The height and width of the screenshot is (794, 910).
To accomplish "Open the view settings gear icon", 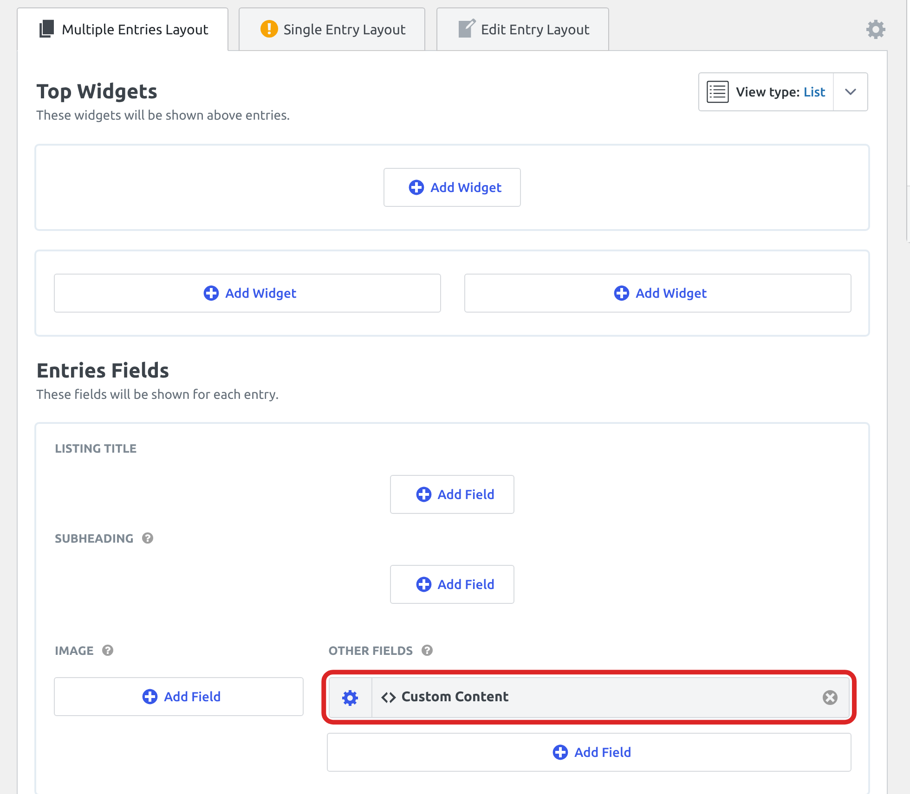I will (876, 29).
